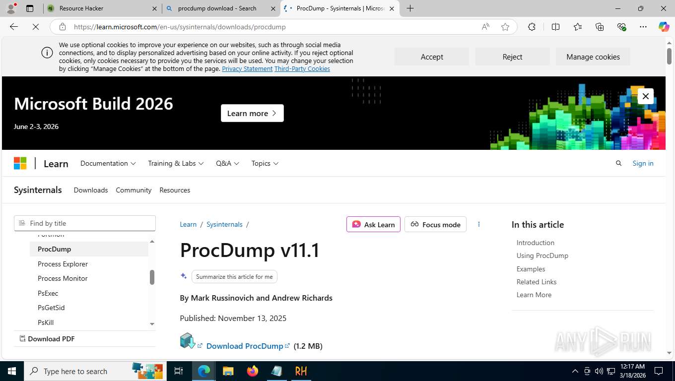Click the sidebar list scrollbar thumb

(152, 277)
